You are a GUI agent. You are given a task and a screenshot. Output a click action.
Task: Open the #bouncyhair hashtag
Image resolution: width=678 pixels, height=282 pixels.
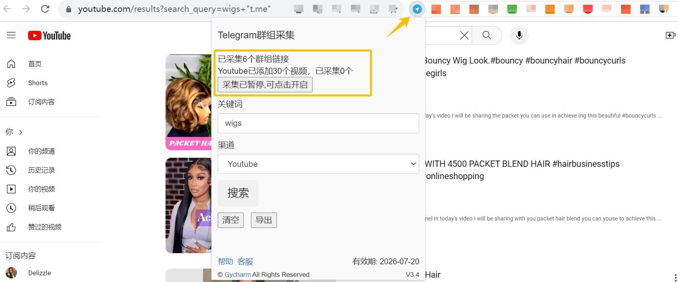[548, 60]
